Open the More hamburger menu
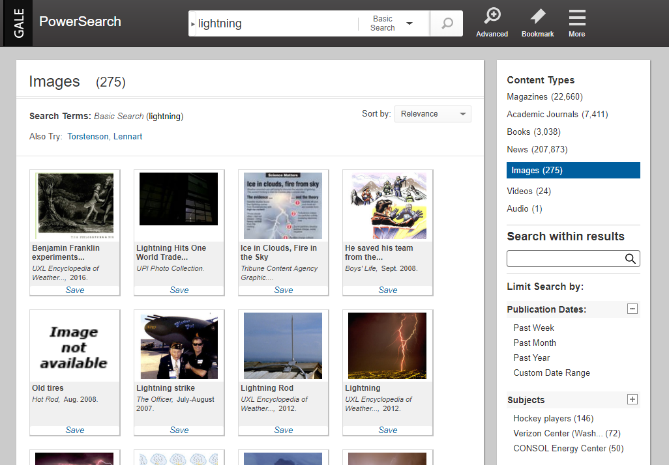Viewport: 669px width, 465px height. (x=577, y=23)
